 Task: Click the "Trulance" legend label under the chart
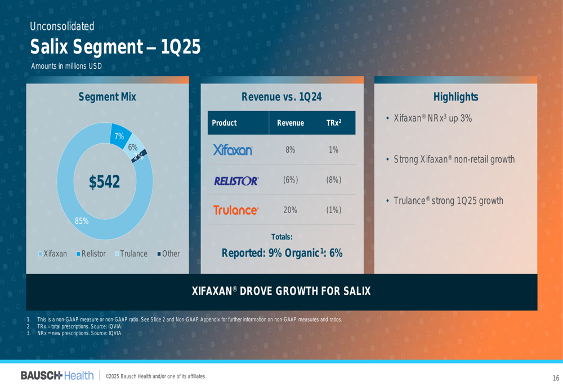click(x=133, y=254)
